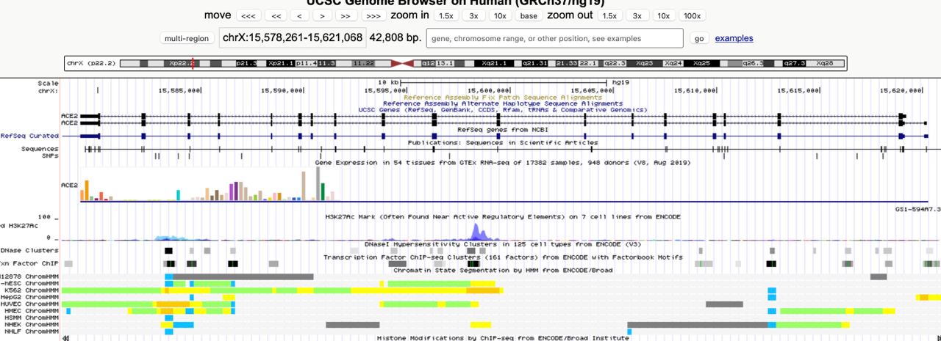The width and height of the screenshot is (941, 341).
Task: Move view far left with <<< button
Action: (248, 15)
